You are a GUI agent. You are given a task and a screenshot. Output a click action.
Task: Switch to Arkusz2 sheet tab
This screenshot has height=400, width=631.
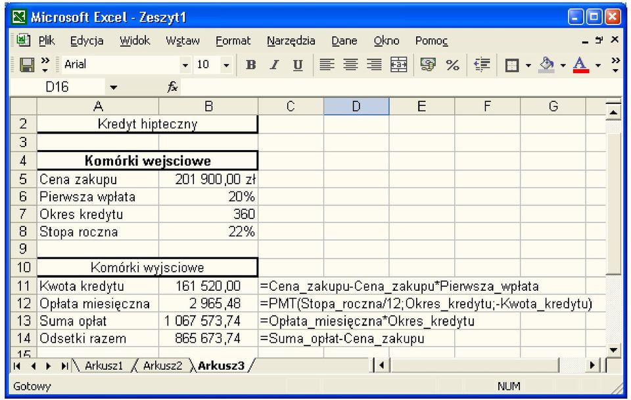point(162,366)
